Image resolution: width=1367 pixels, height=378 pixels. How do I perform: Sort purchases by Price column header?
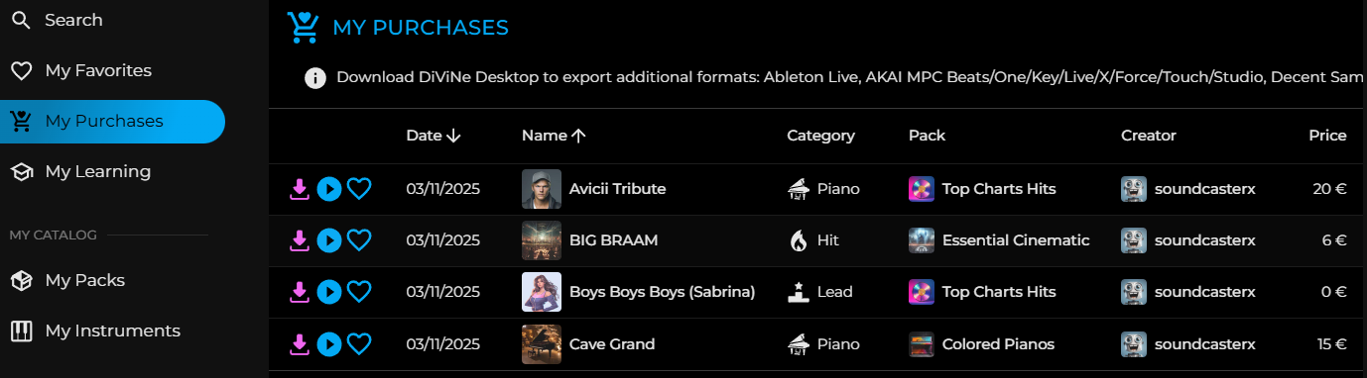[1327, 136]
